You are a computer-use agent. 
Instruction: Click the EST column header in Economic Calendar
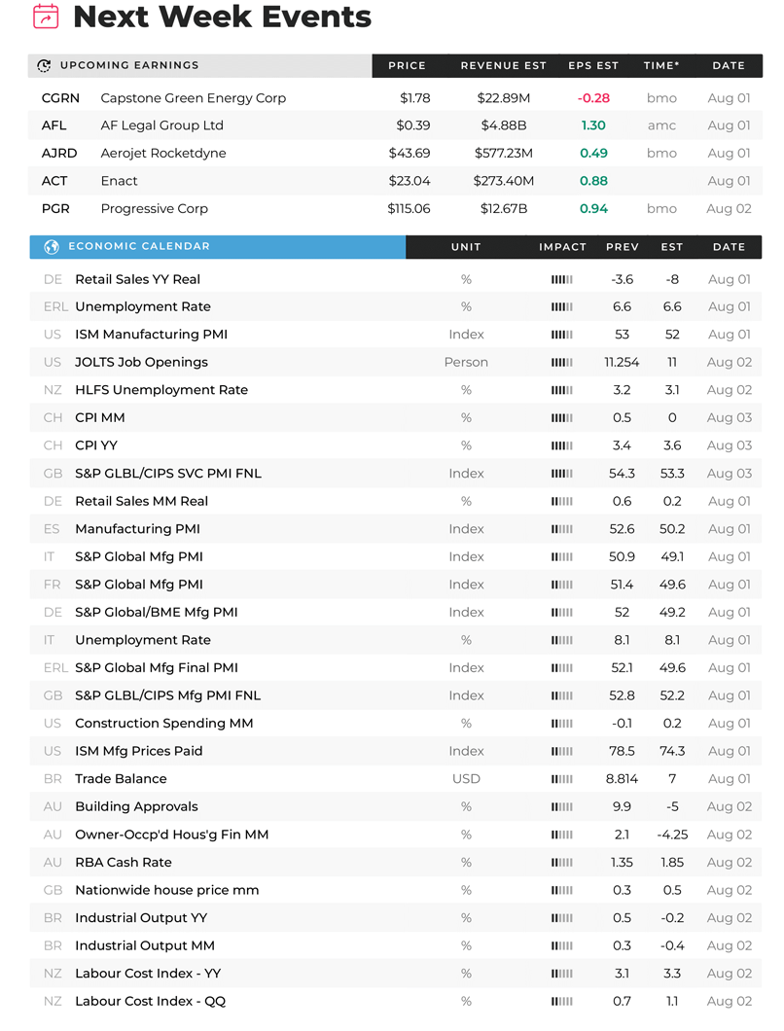coord(671,247)
